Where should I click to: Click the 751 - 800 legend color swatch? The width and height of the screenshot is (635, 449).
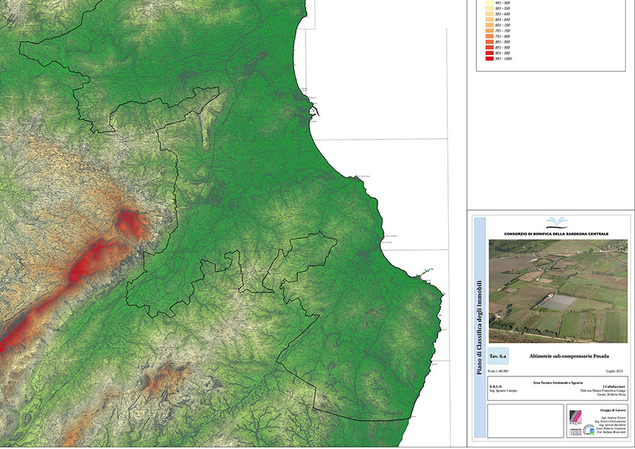(489, 37)
